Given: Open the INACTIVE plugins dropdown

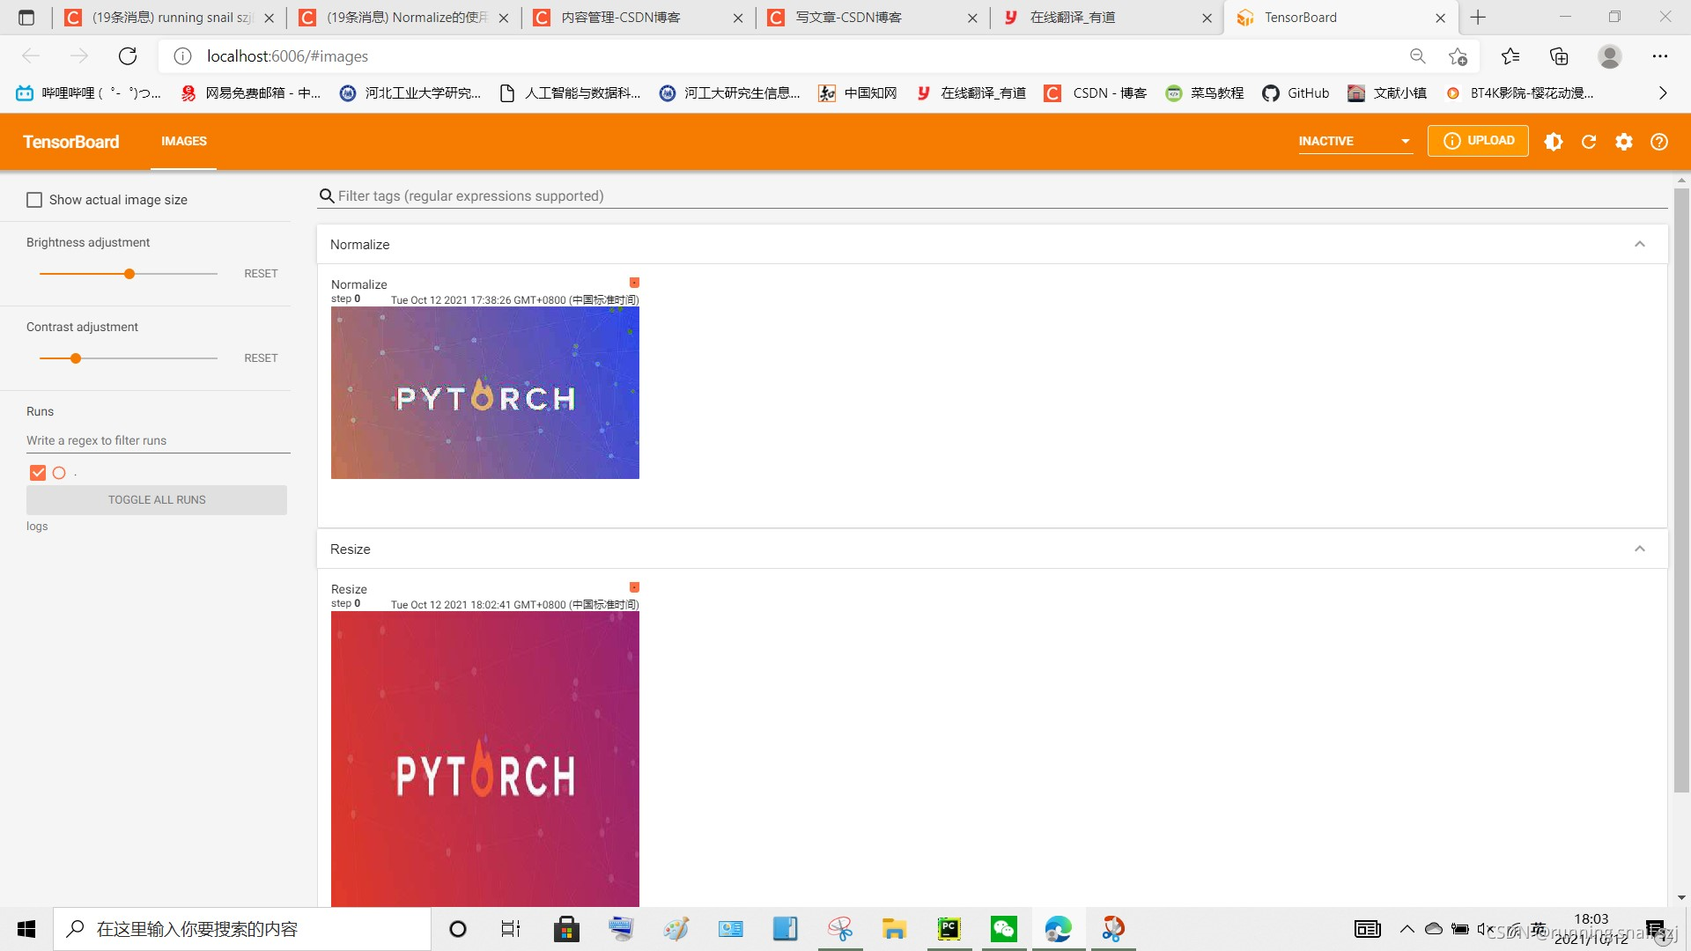Looking at the screenshot, I should pos(1355,141).
